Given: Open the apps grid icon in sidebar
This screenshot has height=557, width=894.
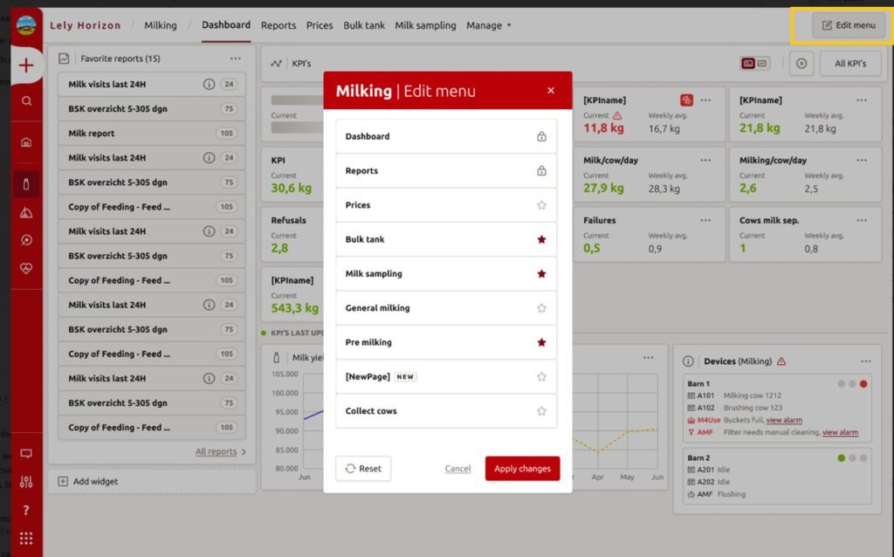Looking at the screenshot, I should tap(26, 538).
